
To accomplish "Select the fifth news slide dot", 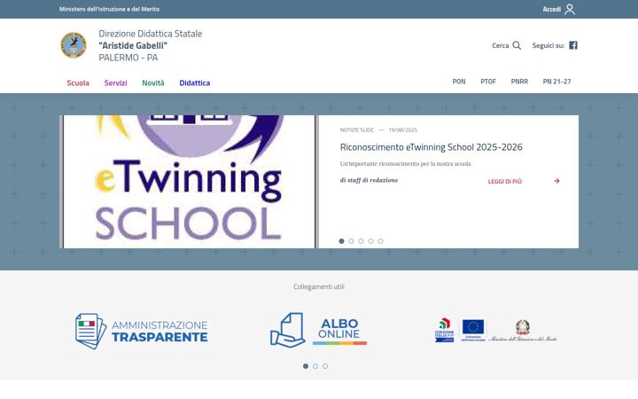I will click(x=380, y=241).
